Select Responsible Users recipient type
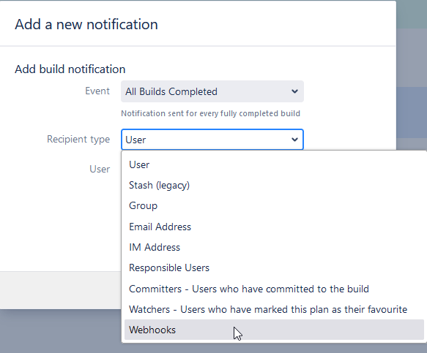Image resolution: width=427 pixels, height=353 pixels. [x=274, y=268]
